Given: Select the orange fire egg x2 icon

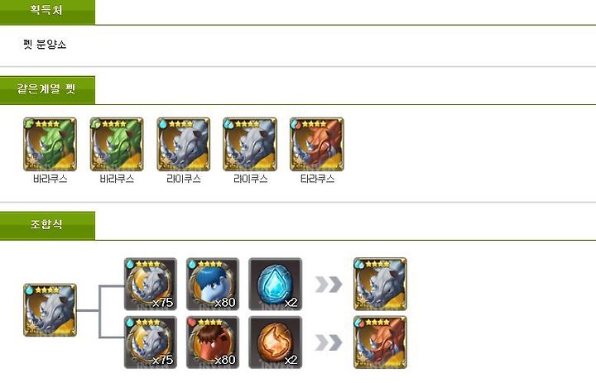Looking at the screenshot, I should coord(275,342).
